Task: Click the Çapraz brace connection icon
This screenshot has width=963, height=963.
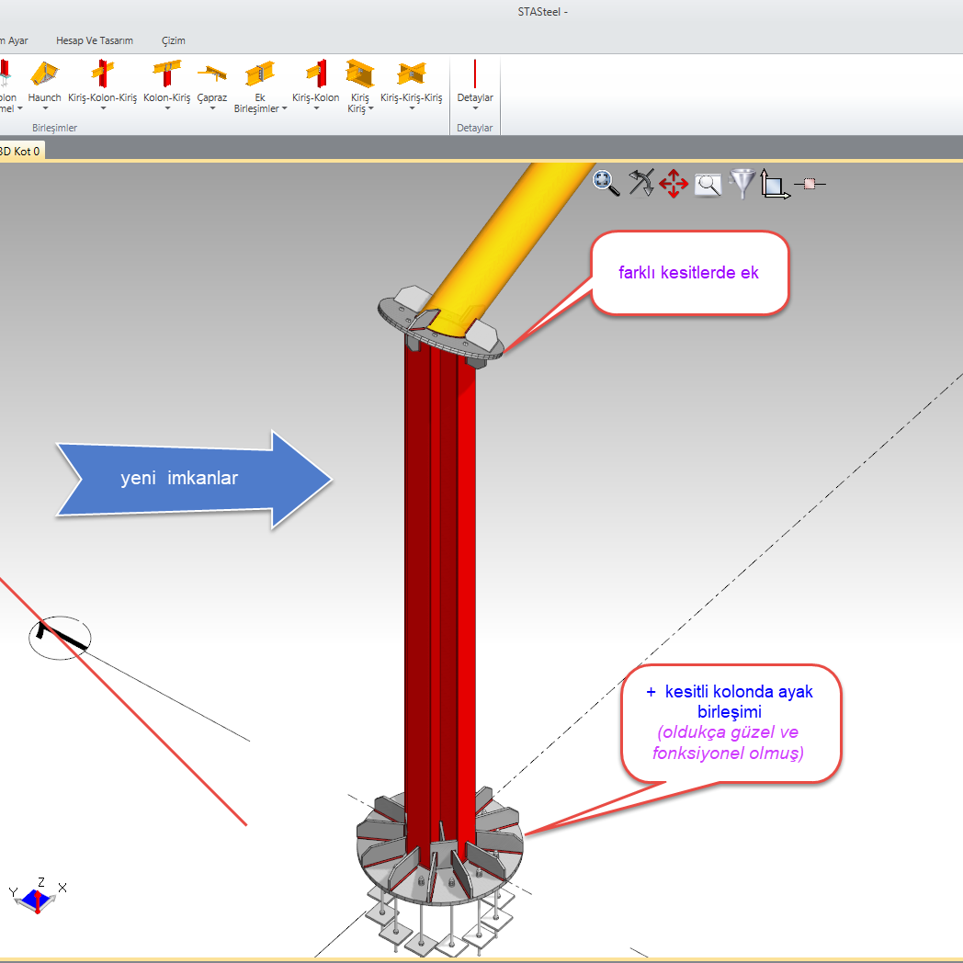Action: tap(212, 75)
